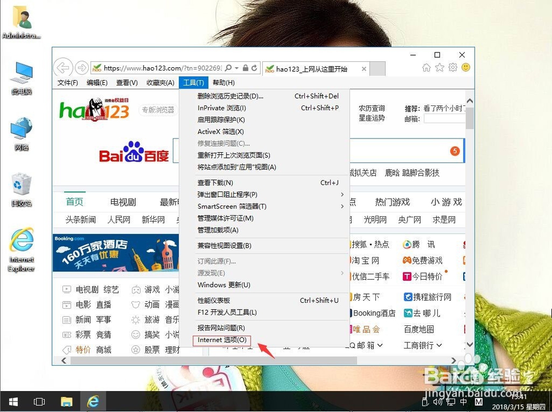
Task: Choose 删除浏览历史记录(D)... from menu
Action: click(265, 96)
